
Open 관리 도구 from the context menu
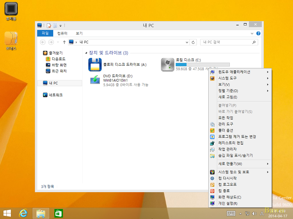(x=240, y=124)
